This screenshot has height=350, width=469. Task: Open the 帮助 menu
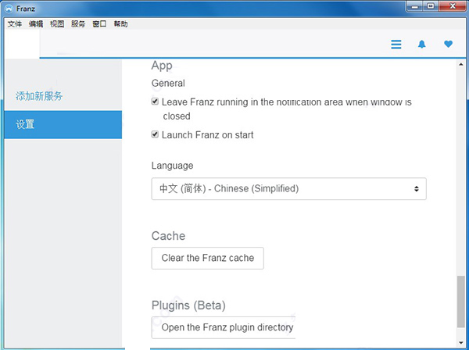(121, 24)
